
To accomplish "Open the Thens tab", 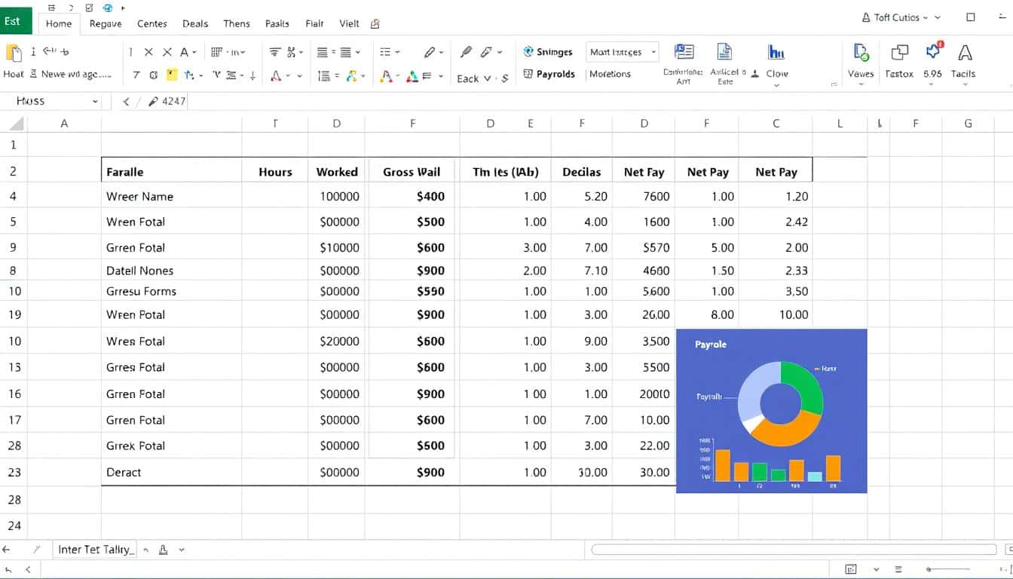I will 237,23.
